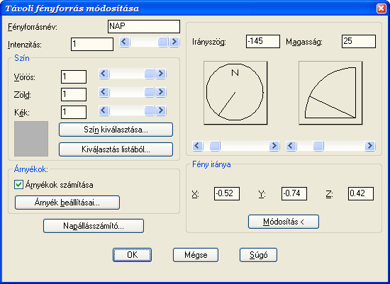The height and width of the screenshot is (284, 390).
Task: Click the Fényforrásnév field containing NAP
Action: click(x=144, y=27)
